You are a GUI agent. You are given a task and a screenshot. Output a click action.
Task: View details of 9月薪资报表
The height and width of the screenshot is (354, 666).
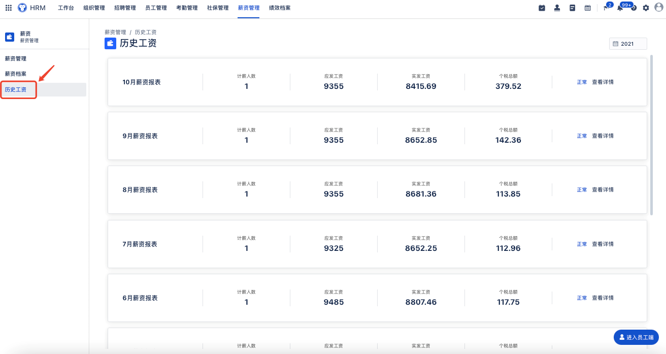(x=603, y=136)
